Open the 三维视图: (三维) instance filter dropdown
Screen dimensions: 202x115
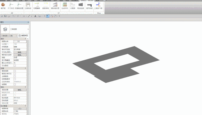tap(9, 36)
